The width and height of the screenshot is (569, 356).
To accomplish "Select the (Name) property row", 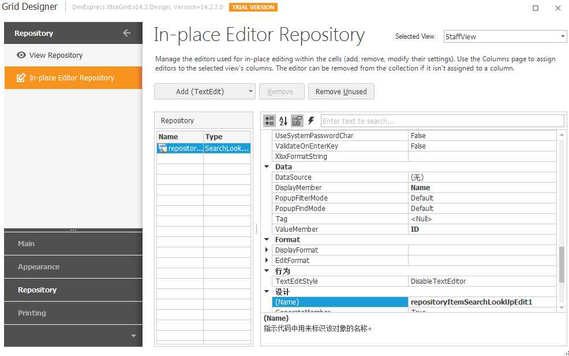I will 340,302.
